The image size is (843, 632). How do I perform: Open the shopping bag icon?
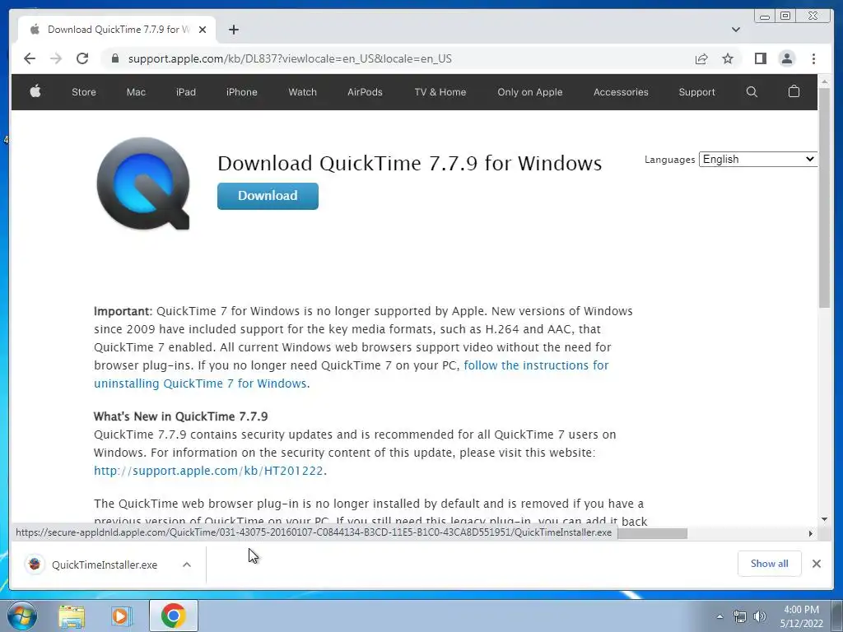point(794,91)
